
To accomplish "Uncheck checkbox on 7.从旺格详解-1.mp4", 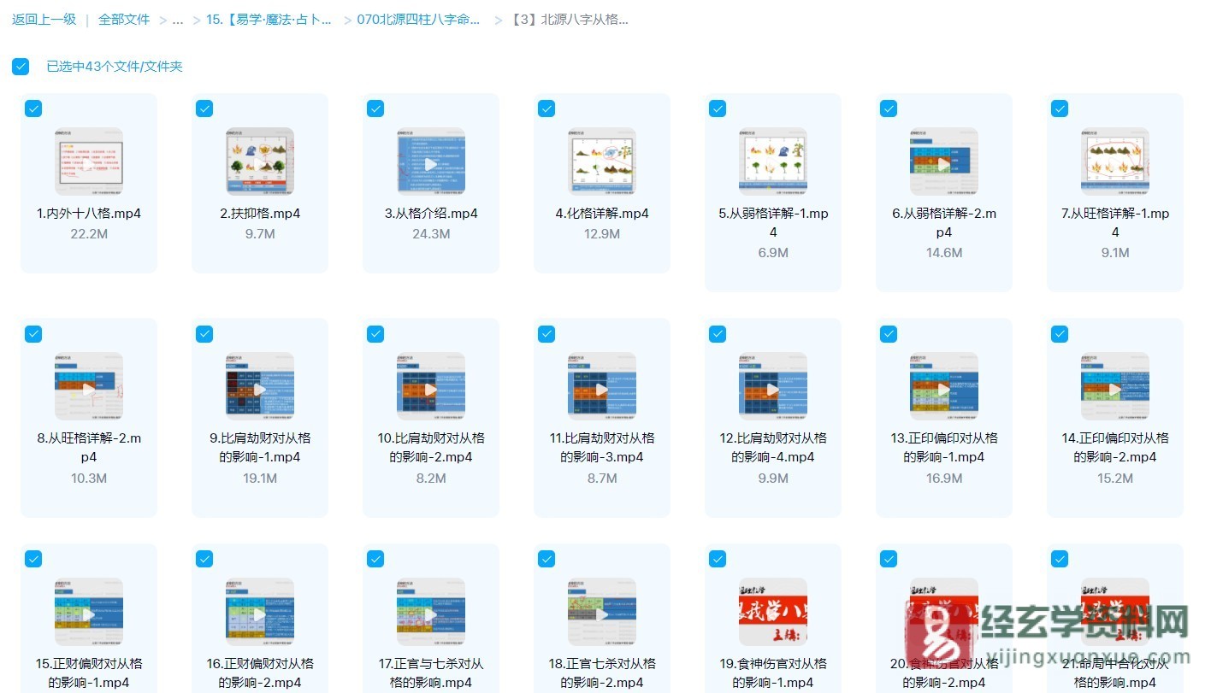I will point(1060,109).
